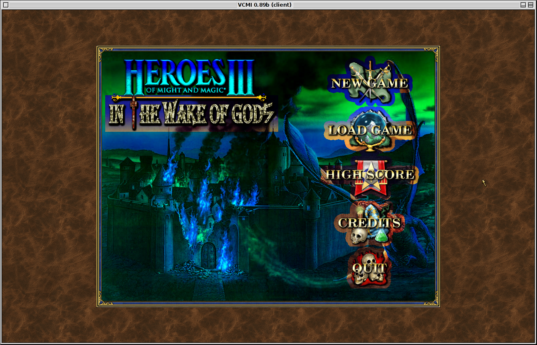Screen dimensions: 537x345
Task: Open Load Game crystal ball button
Action: pos(369,130)
